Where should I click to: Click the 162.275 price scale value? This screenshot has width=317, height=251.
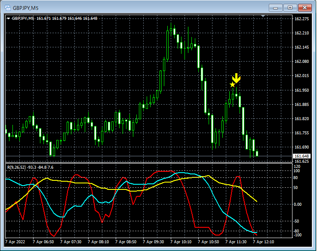(x=302, y=19)
